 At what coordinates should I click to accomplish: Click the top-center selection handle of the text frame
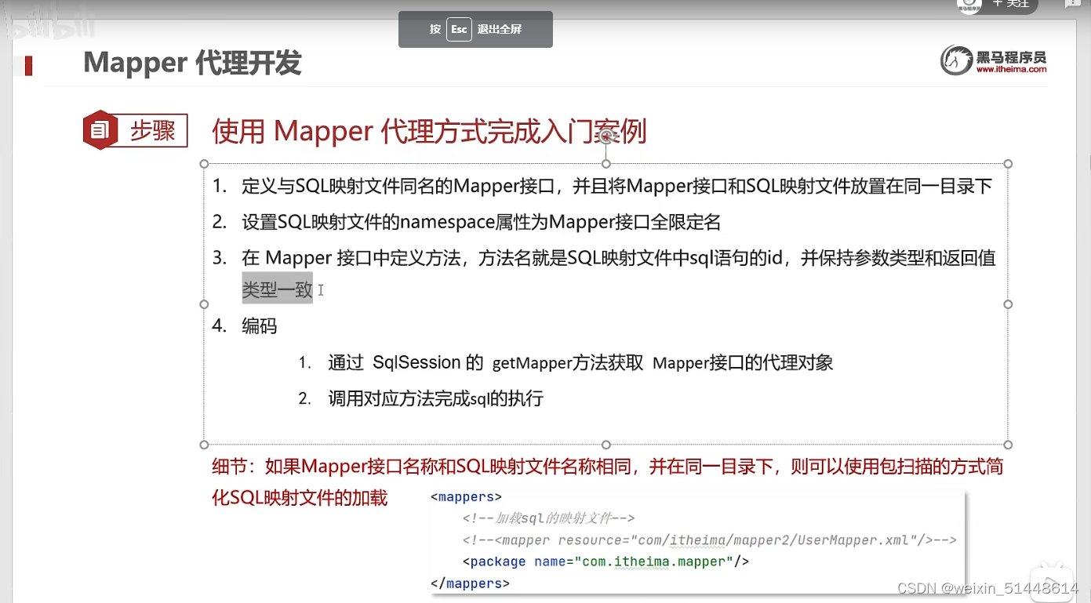(x=605, y=163)
